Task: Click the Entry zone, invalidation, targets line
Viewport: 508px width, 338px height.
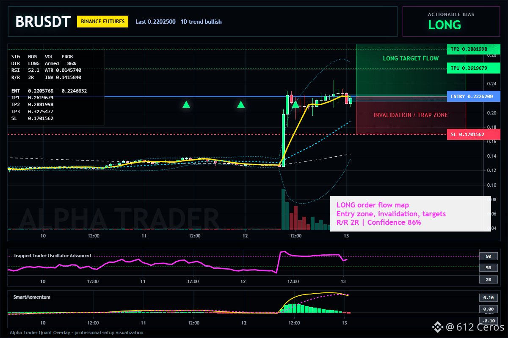Action: click(x=391, y=214)
